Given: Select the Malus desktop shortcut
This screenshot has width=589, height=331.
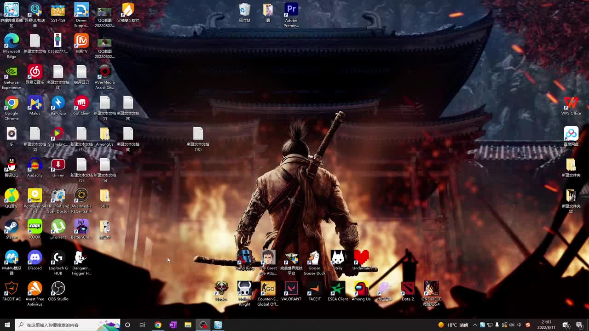Looking at the screenshot, I should (35, 106).
